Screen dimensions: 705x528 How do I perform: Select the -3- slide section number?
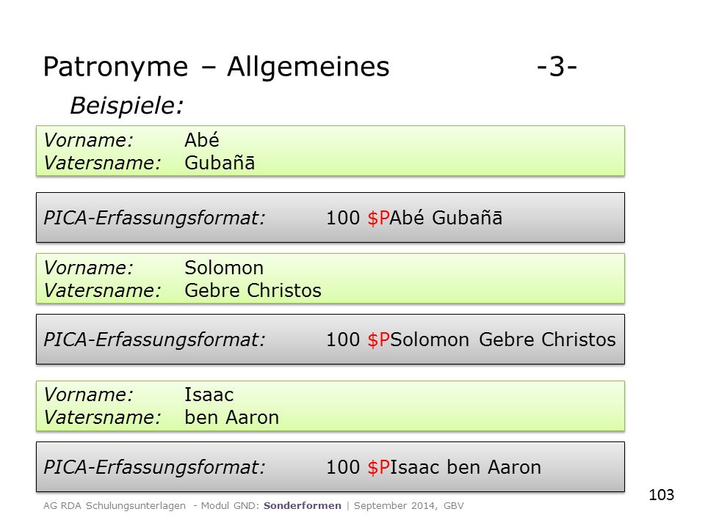click(557, 67)
